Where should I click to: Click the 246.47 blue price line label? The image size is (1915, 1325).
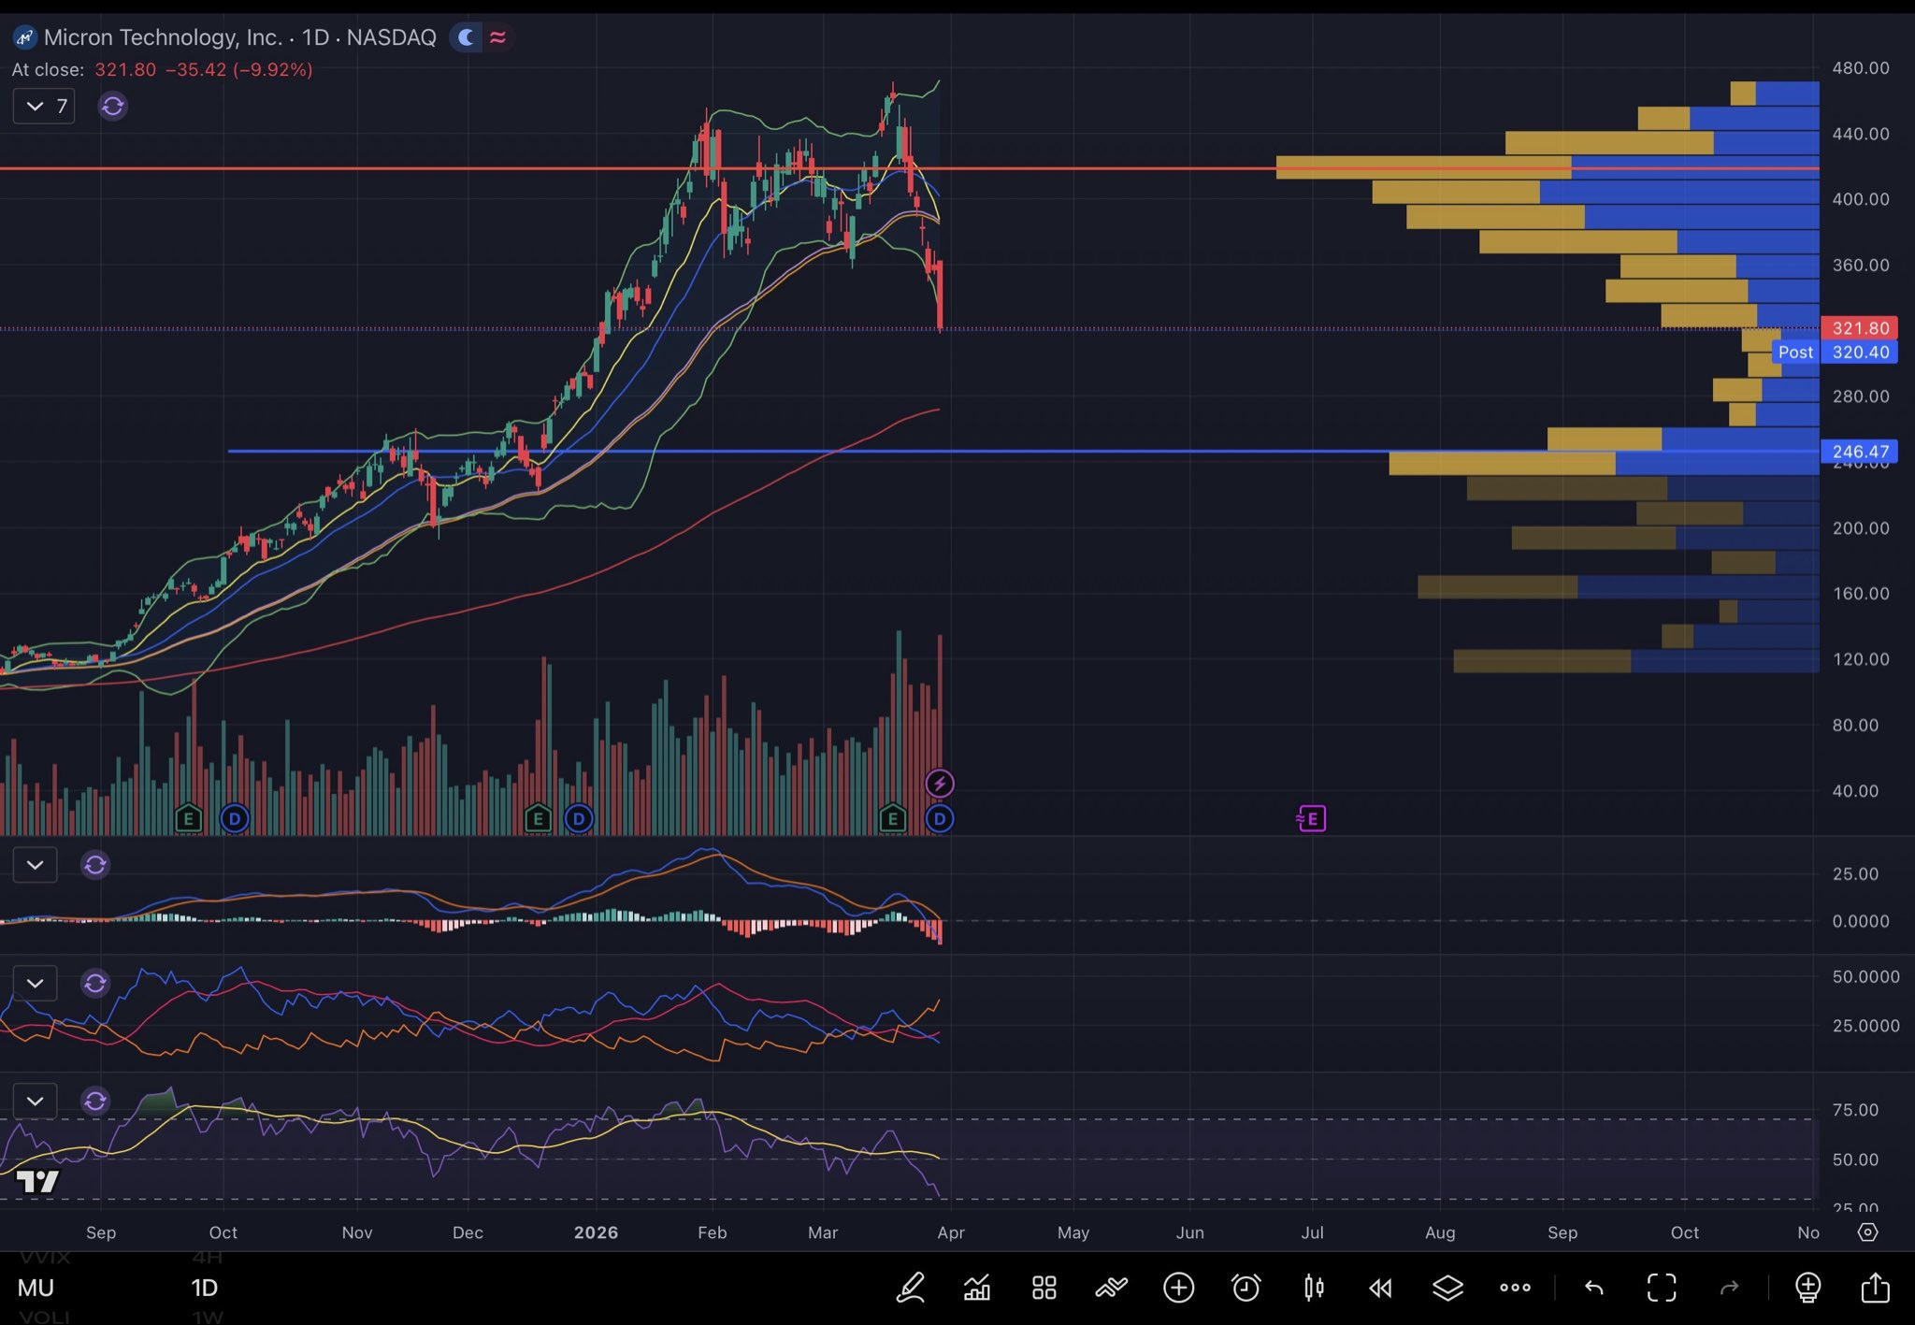click(1859, 452)
